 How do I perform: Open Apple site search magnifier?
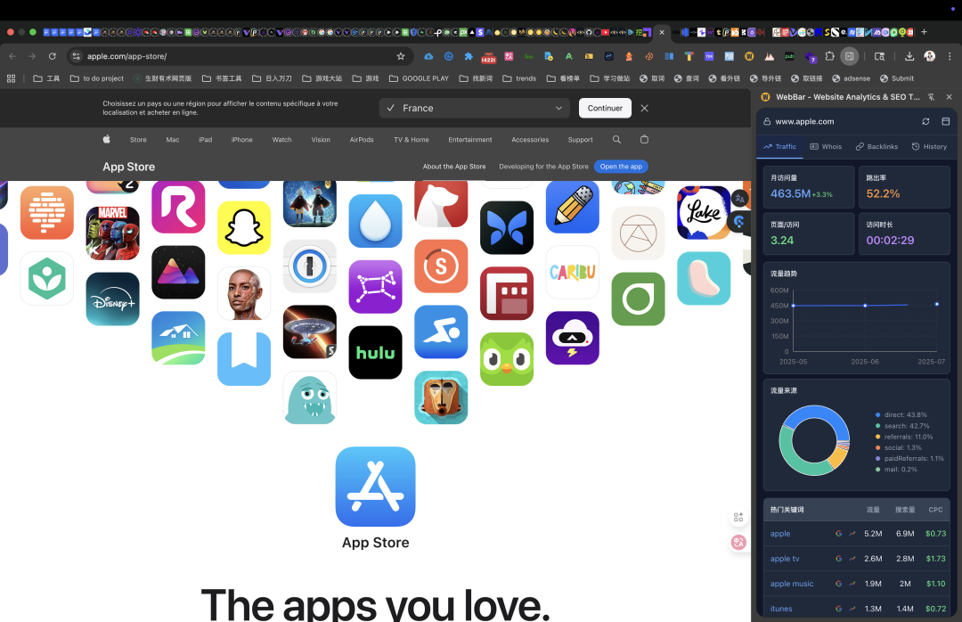616,139
